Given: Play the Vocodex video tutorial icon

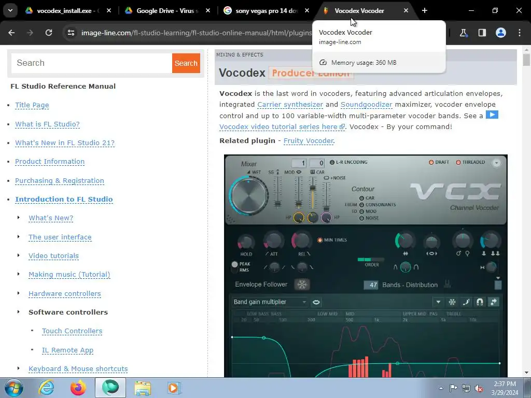Looking at the screenshot, I should (x=492, y=115).
